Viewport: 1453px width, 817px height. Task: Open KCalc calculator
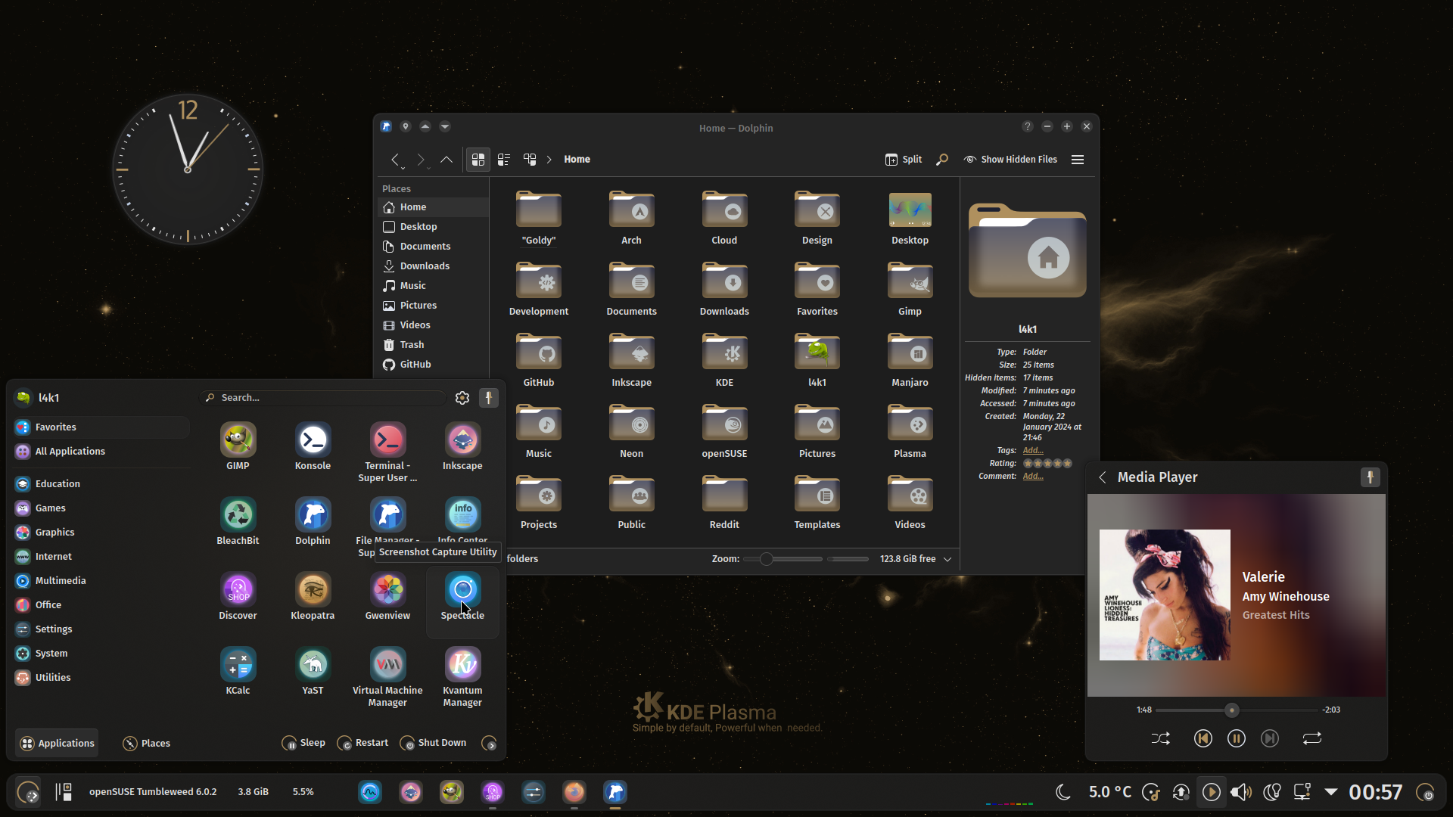(238, 672)
